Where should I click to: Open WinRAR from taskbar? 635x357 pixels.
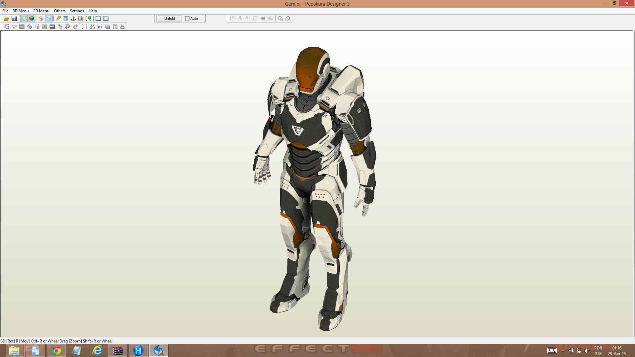coord(118,350)
